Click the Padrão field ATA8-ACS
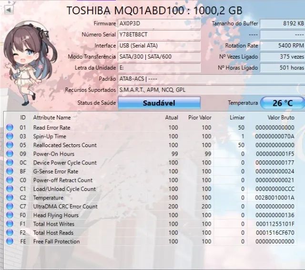 [211, 79]
